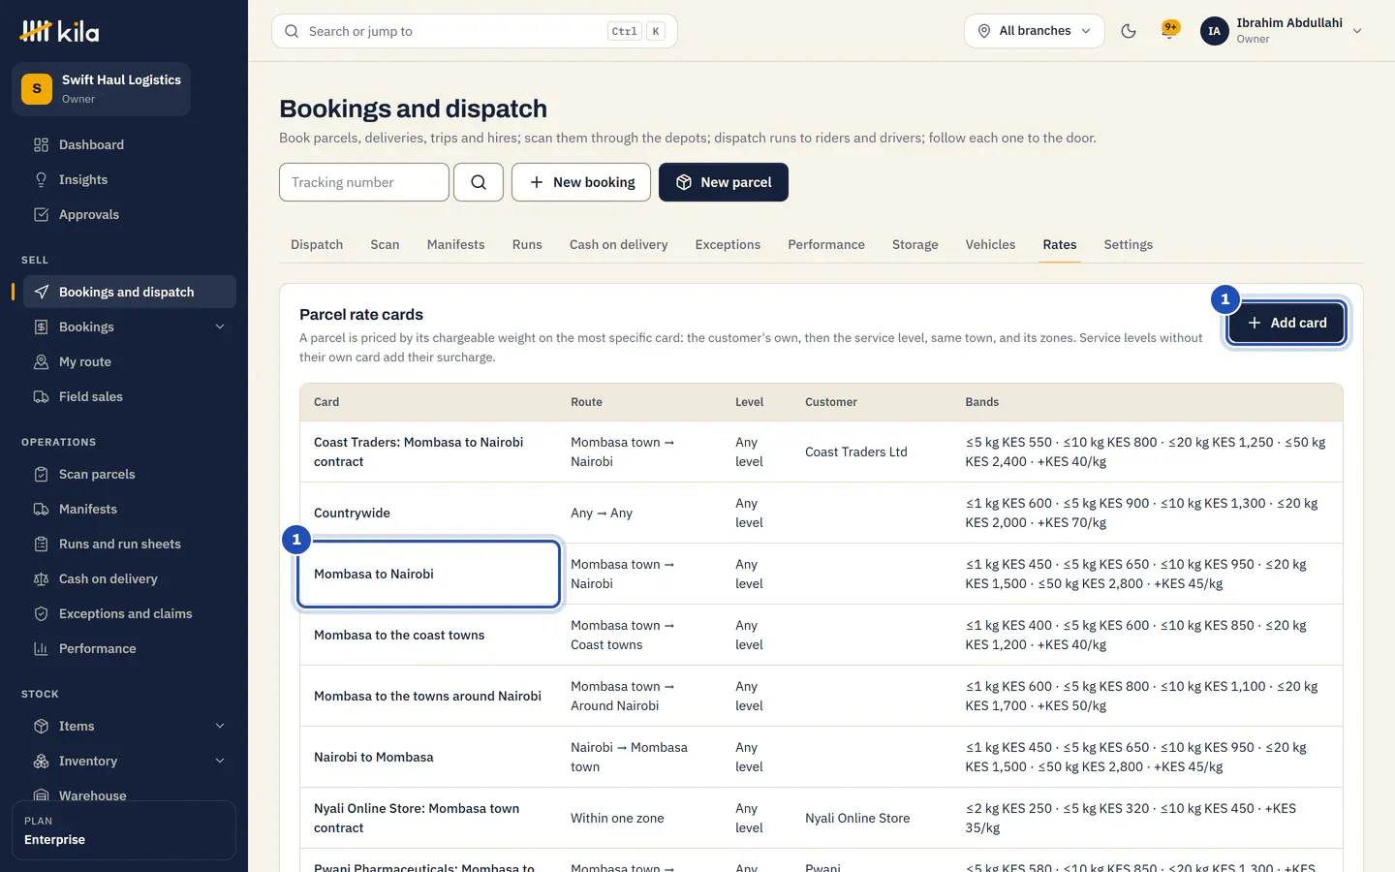Open Nairobi to Mombasa rate card
1395x872 pixels.
click(374, 757)
